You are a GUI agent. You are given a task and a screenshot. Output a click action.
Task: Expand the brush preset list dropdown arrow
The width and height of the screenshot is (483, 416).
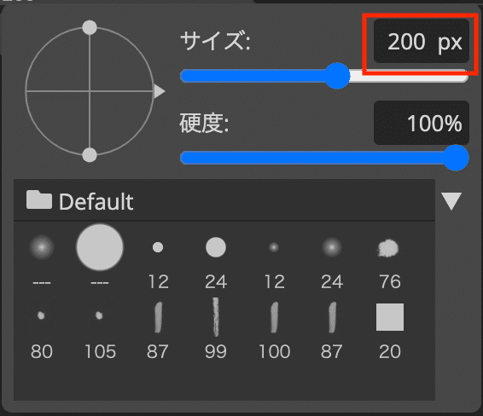coord(451,201)
